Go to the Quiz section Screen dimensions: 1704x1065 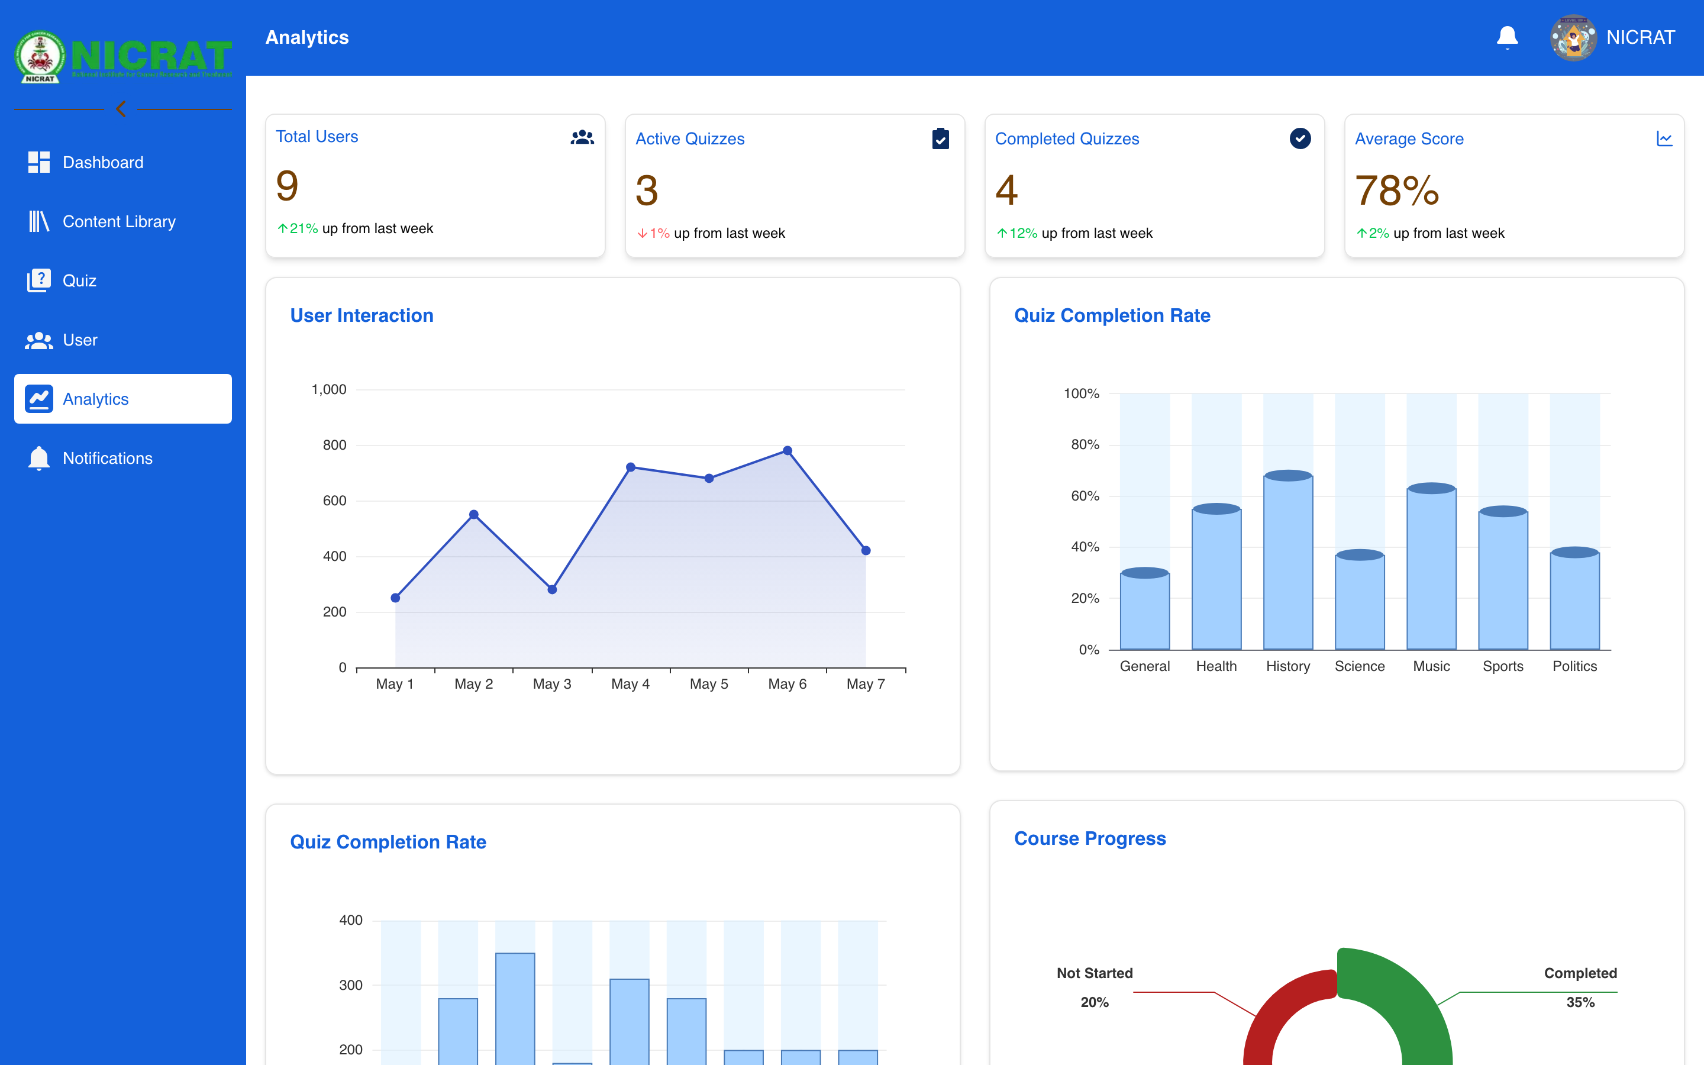[122, 280]
